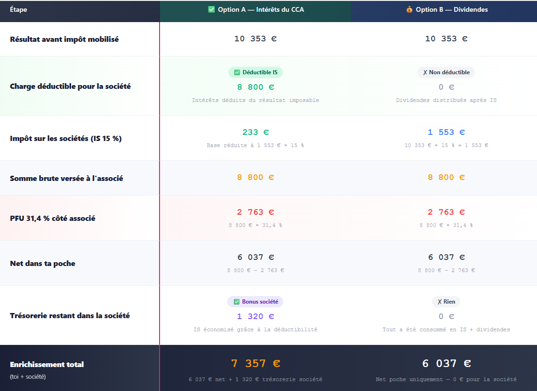The height and width of the screenshot is (391, 537).
Task: Click the green checkmark icon in Option A header
Action: 211,9
